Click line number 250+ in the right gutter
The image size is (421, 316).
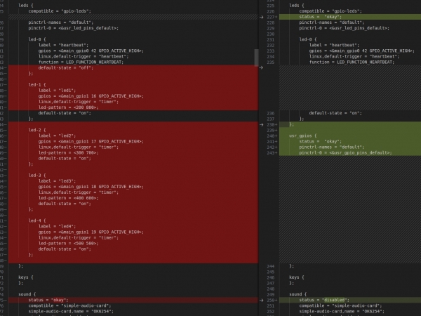[272, 299]
